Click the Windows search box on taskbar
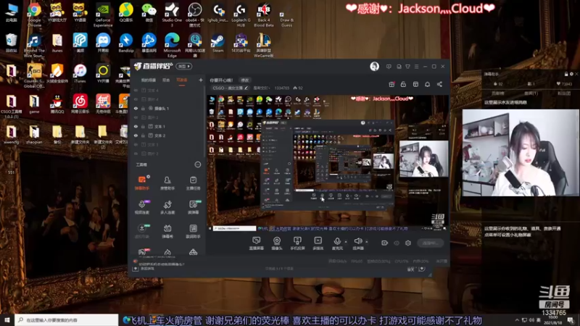 (67, 319)
